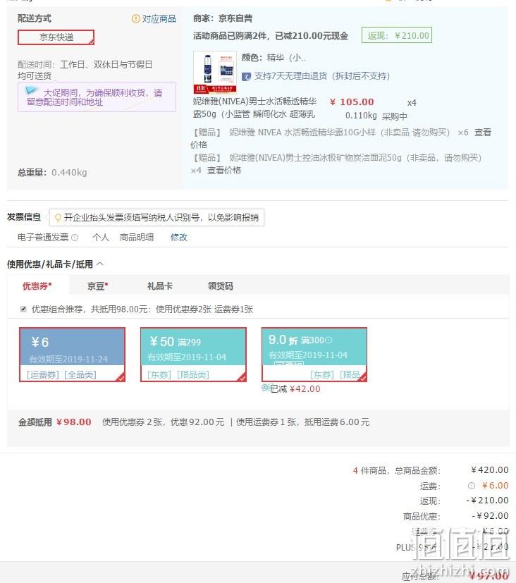Screen dimensions: 516x583
Task: Click 修改 to edit invoice info
Action: point(179,237)
